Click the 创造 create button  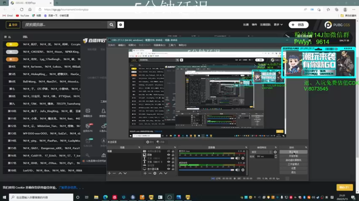coord(298,25)
